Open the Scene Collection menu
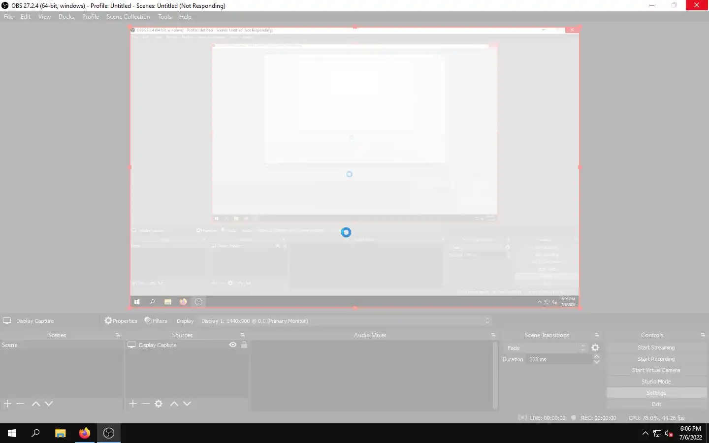The width and height of the screenshot is (709, 443). (128, 17)
